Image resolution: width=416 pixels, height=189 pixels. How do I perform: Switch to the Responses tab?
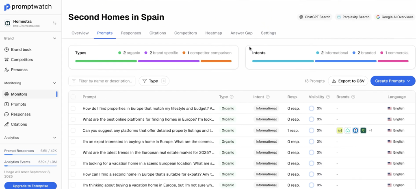click(131, 33)
